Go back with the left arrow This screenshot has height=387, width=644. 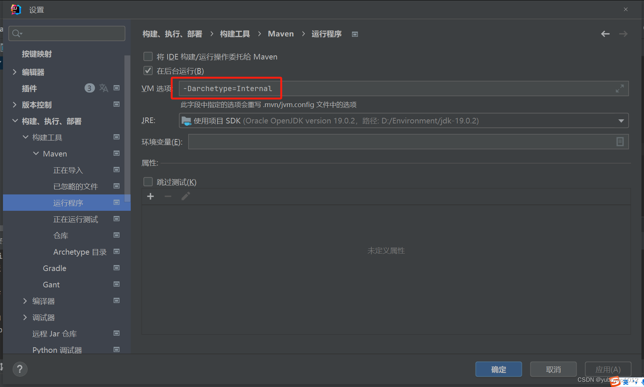[605, 34]
